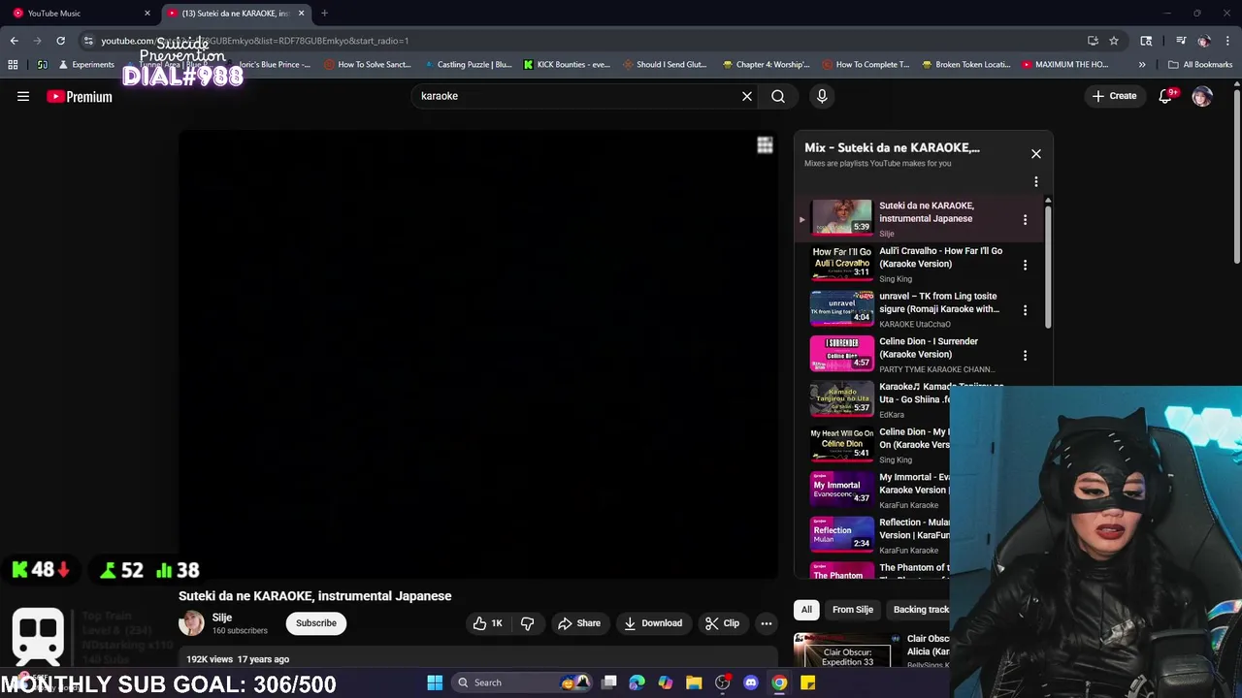Open the Chrome apps grid shortcut

(x=13, y=65)
